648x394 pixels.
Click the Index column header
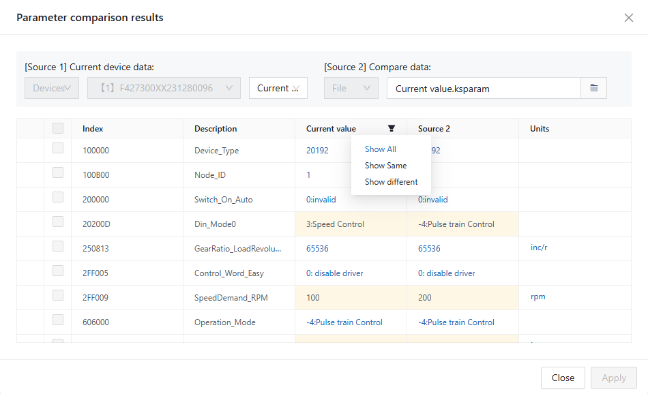point(93,129)
